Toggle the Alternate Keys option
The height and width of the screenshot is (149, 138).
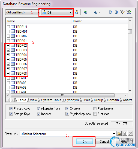pos(38,108)
